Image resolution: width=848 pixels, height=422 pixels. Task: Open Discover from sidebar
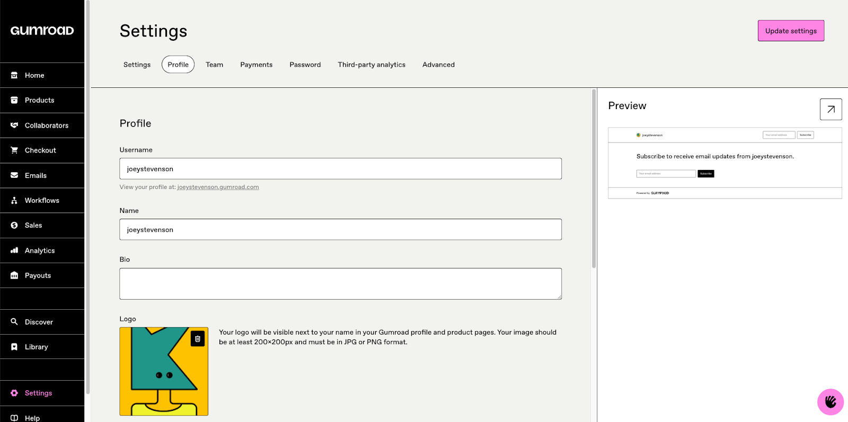pos(42,322)
